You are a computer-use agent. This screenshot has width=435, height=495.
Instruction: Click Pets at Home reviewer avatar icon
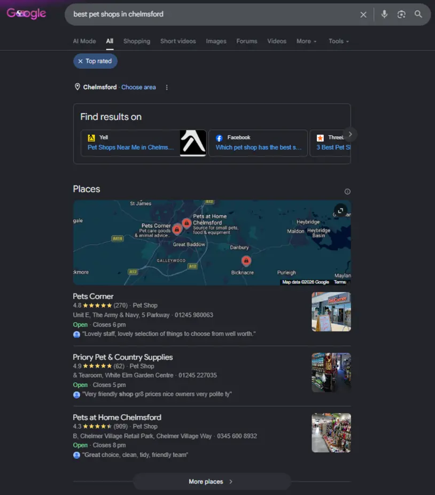point(76,455)
